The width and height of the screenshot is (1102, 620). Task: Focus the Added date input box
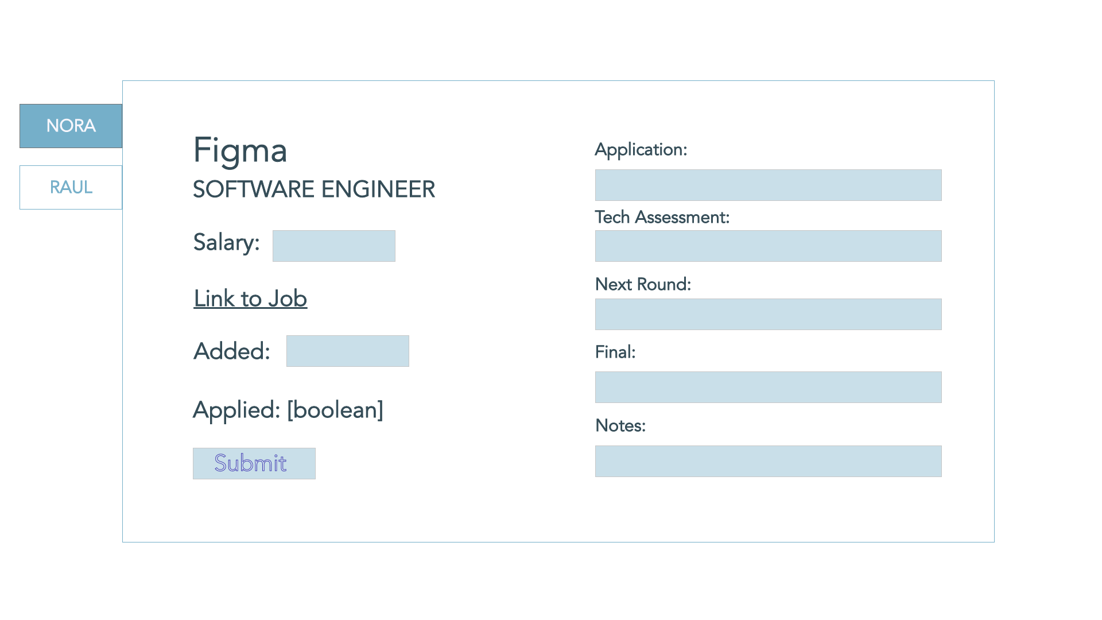[347, 351]
